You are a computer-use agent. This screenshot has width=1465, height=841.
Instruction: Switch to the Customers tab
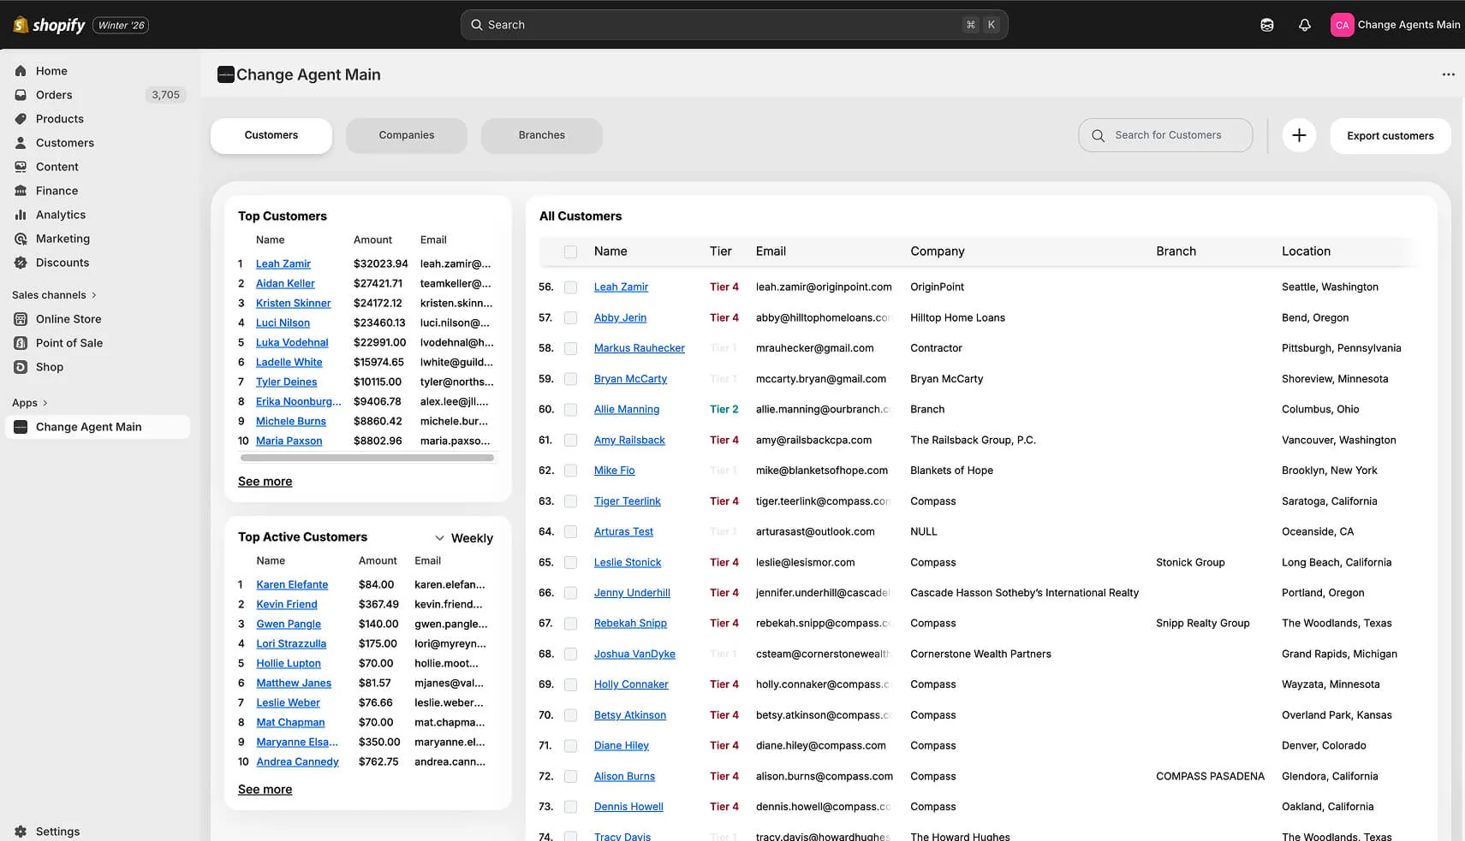[271, 135]
